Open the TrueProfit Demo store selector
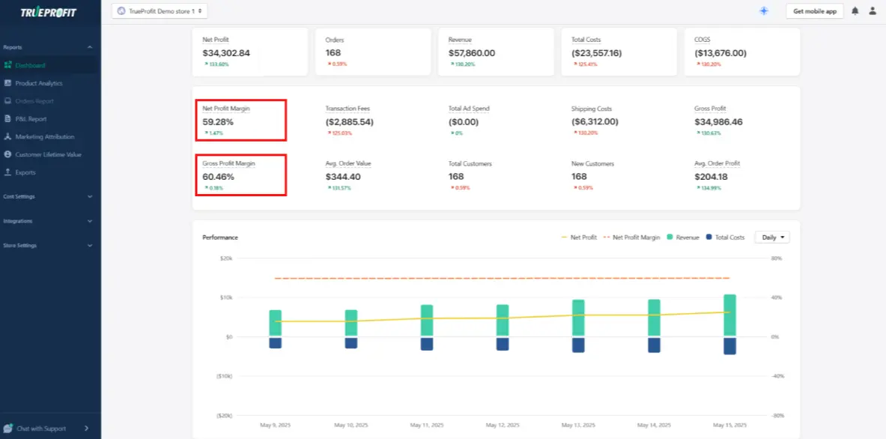 tap(160, 10)
